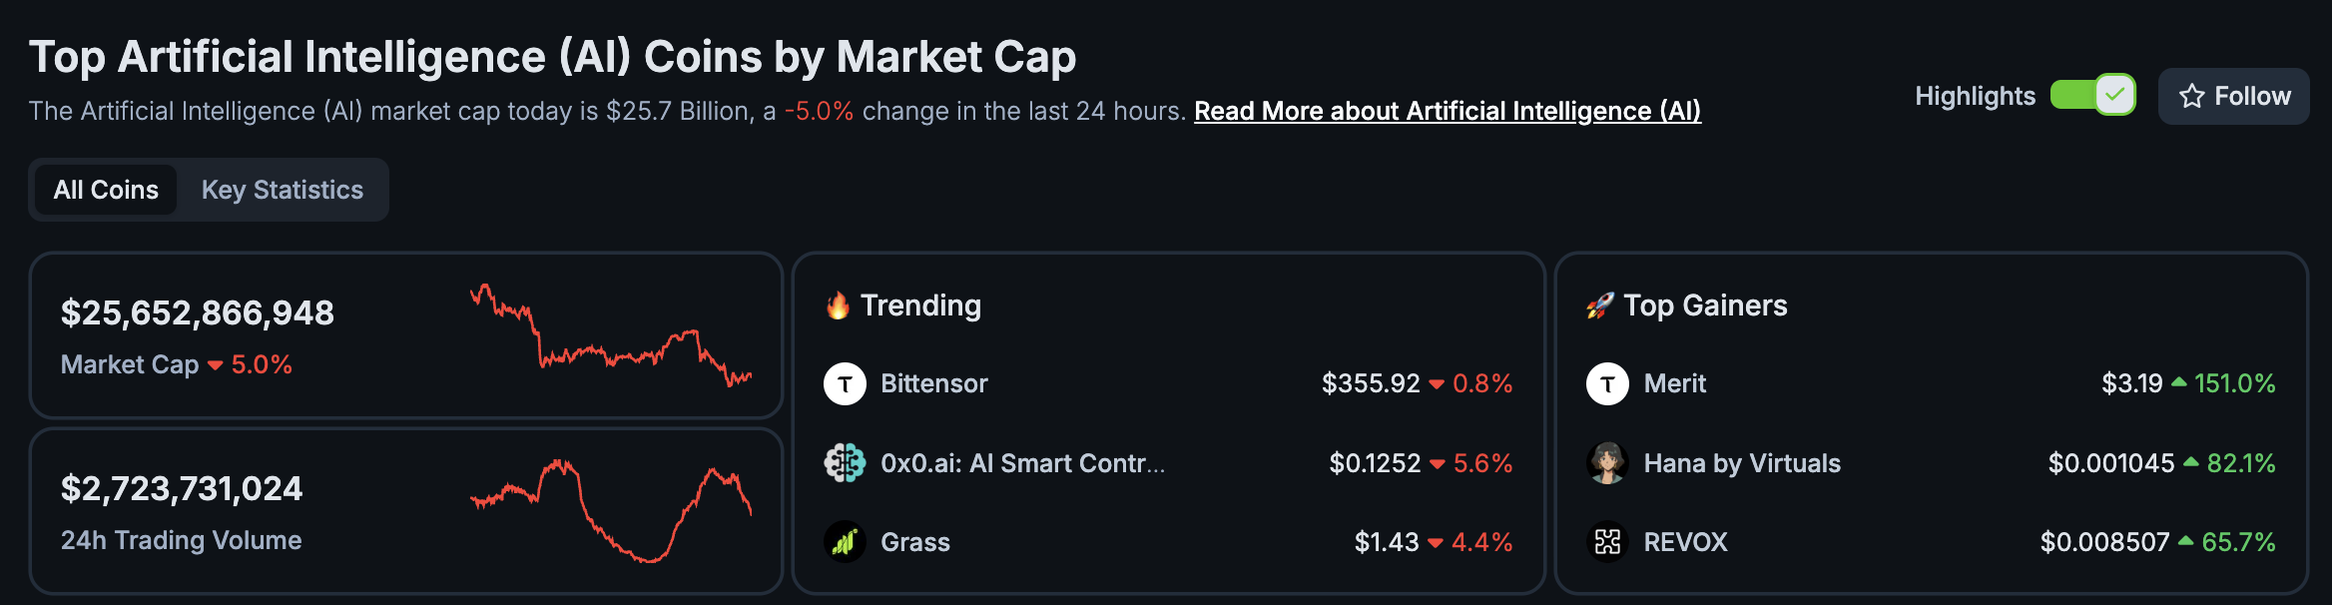Toggle the Highlights switch off
Screen dimensions: 2332x605
pos(2092,95)
